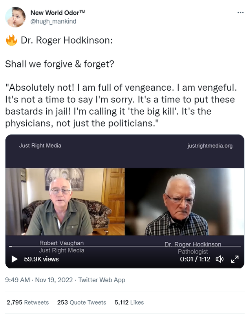Seek on the video progress bar

pos(125,246)
